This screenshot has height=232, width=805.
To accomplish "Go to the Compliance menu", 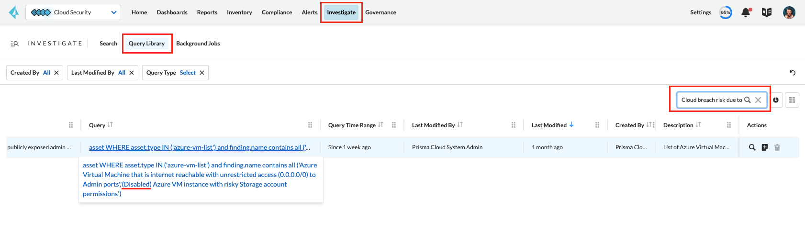I will (x=277, y=12).
